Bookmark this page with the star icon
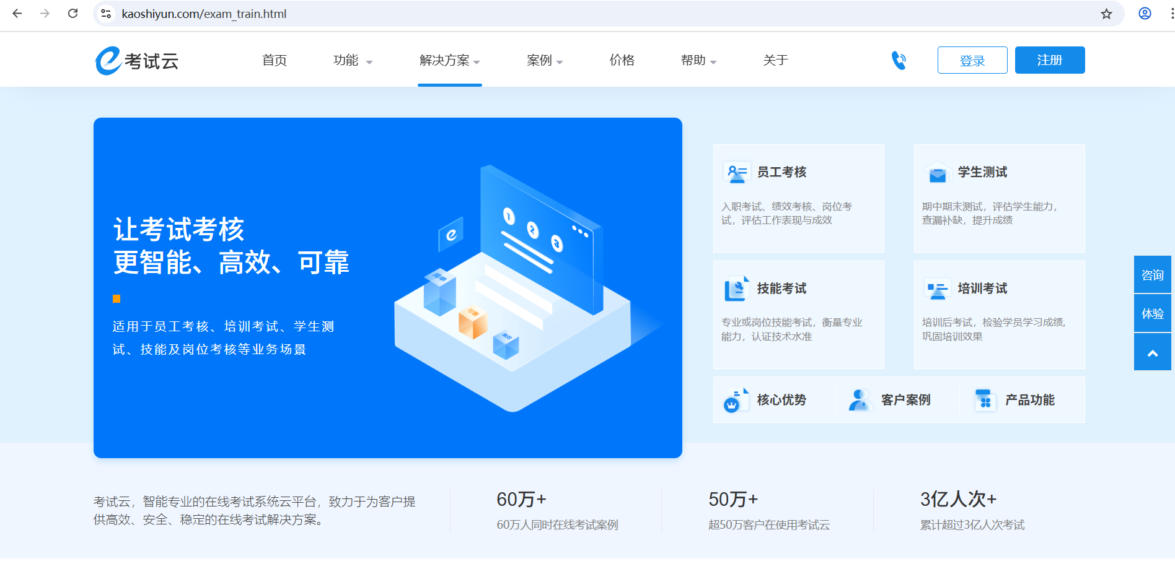Viewport: 1175px width, 569px height. pyautogui.click(x=1106, y=14)
